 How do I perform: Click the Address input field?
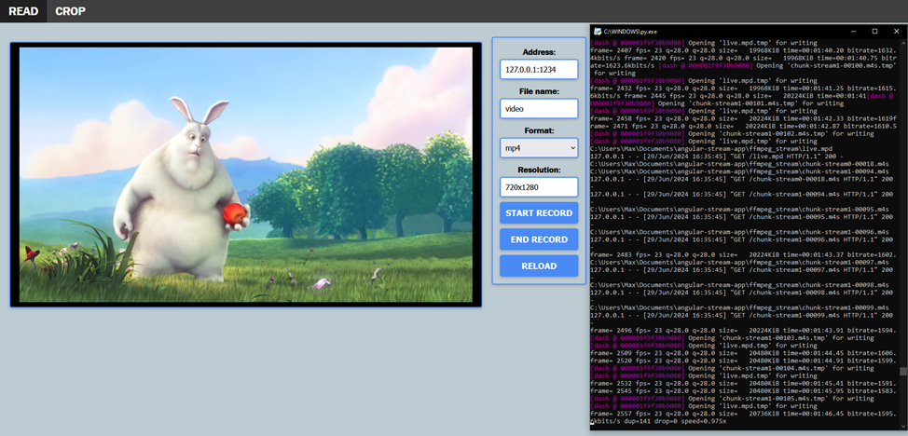[x=539, y=69]
